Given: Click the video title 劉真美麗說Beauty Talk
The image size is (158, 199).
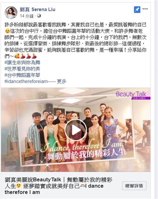Looking at the screenshot, I should click(x=33, y=180).
